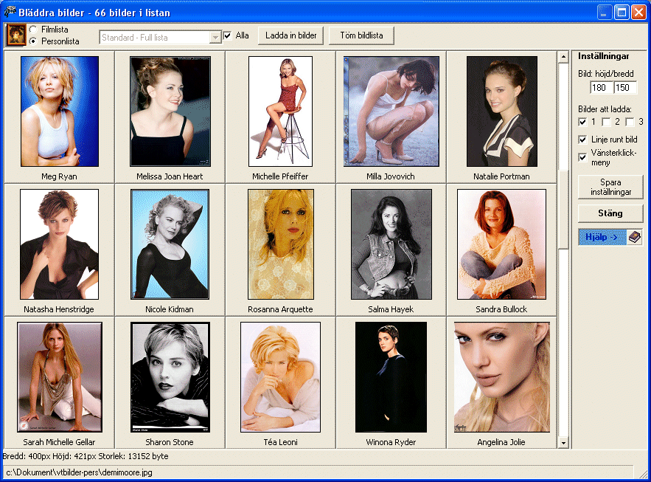
Task: Click the image height field showing 180
Action: coord(601,88)
